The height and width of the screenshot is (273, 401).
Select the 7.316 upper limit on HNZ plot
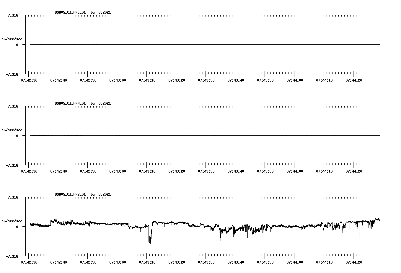pos(13,197)
